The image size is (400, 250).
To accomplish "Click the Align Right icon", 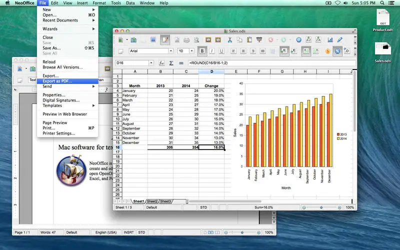I will point(253,51).
